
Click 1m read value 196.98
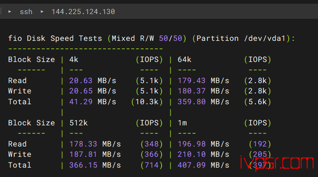click(191, 144)
